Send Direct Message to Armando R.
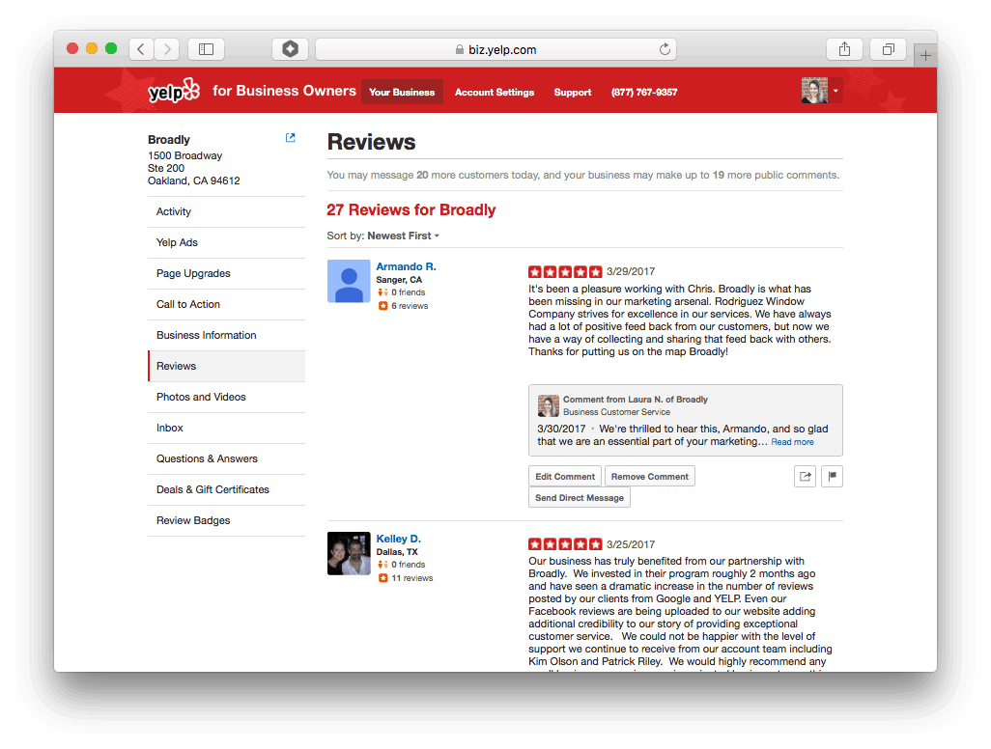Viewport: 991px width, 749px height. [x=580, y=498]
